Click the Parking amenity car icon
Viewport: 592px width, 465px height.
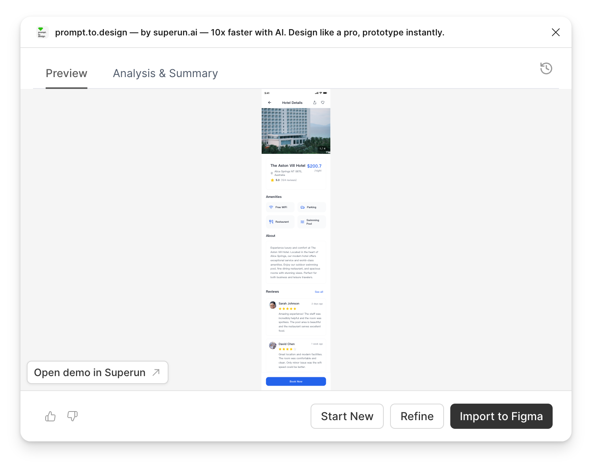pos(302,207)
